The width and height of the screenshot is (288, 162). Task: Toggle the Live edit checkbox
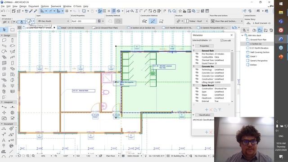pos(222,40)
